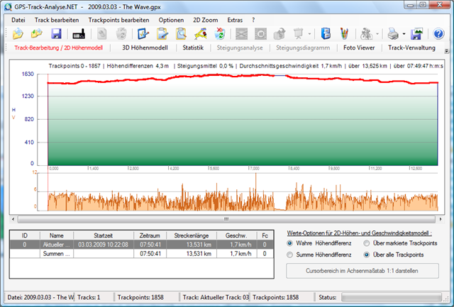The image size is (454, 307).
Task: Click the colored pencils icon
Action: [344, 33]
